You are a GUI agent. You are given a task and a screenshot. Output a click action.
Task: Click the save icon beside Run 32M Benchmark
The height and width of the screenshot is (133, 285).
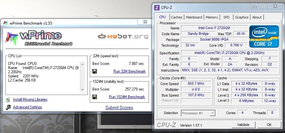click(x=95, y=71)
